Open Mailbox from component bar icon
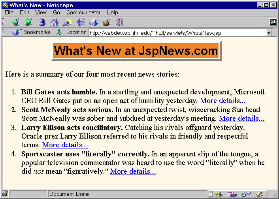The width and height of the screenshot is (279, 199). [x=232, y=194]
